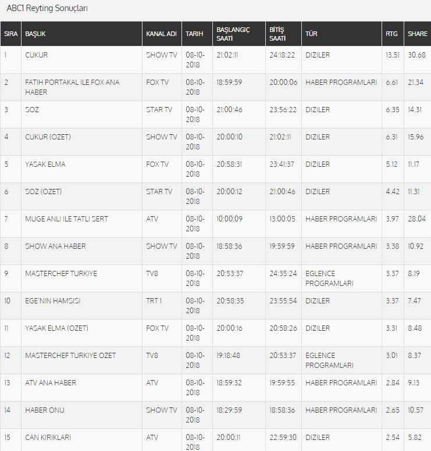Screen dimensions: 431x451
Task: Click SHARE value 21.34
Action: (415, 83)
